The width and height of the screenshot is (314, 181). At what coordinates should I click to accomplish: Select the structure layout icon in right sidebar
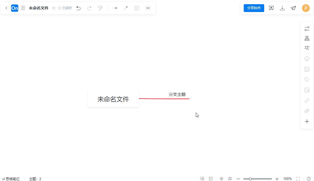coord(307,38)
